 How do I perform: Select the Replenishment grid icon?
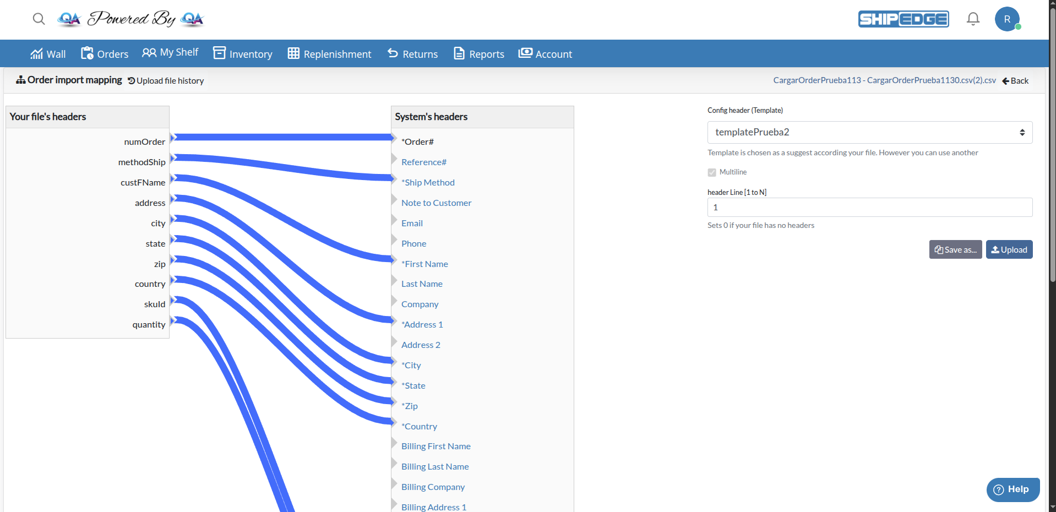pyautogui.click(x=292, y=53)
